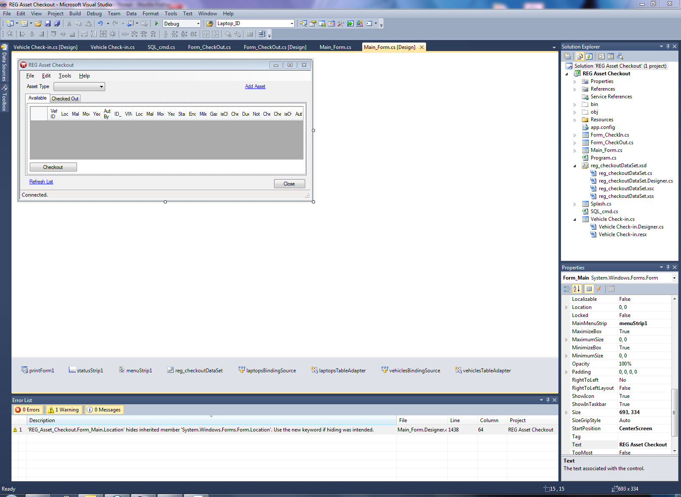Screen dimensions: 681x497
Task: Click the View Code icon in Solution Explorer
Action: 601,56
